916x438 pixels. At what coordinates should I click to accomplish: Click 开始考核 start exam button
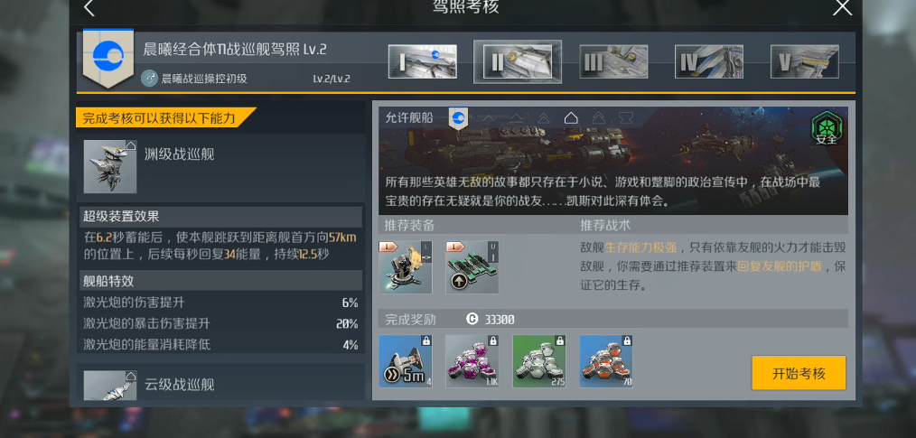(799, 373)
